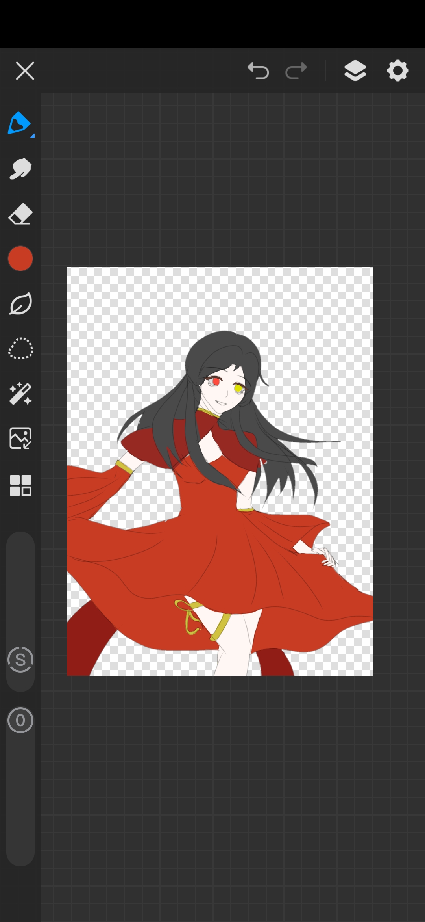Click the lower vertical slider track below 0
This screenshot has width=425, height=922.
[x=20, y=800]
